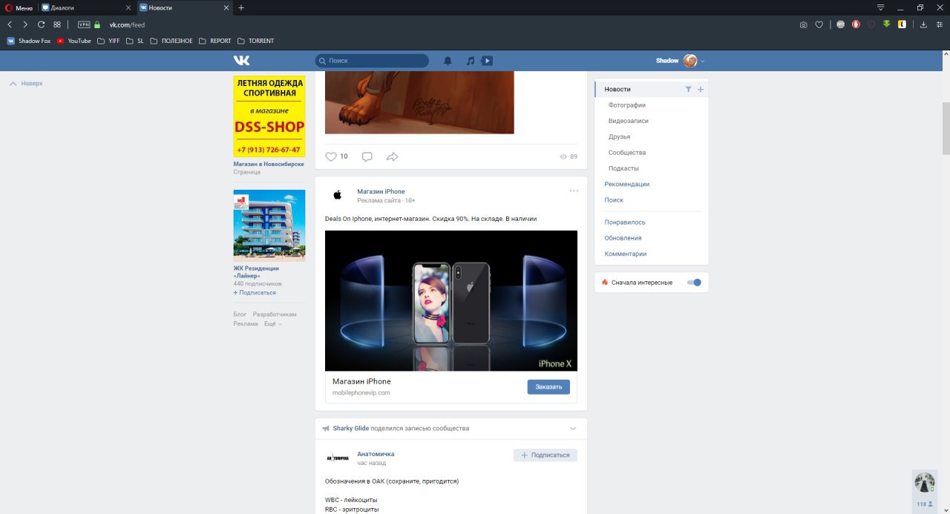This screenshot has height=514, width=950.
Task: Click the video play icon in header
Action: pyautogui.click(x=487, y=61)
